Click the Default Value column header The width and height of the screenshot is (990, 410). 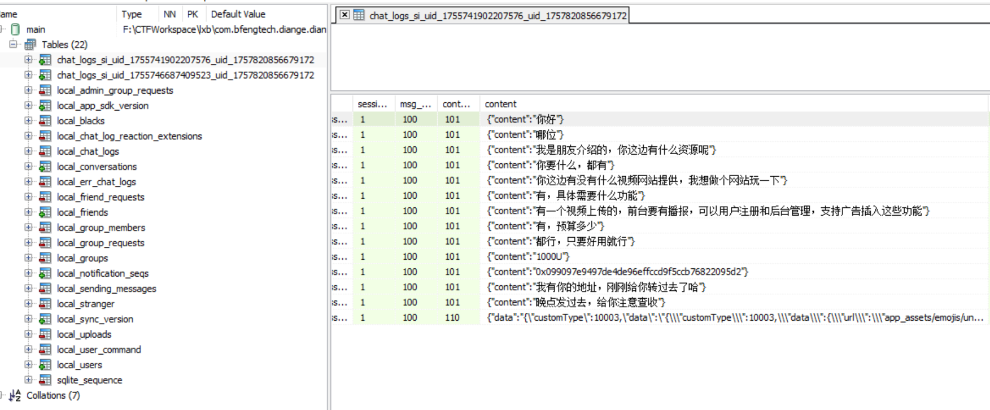pyautogui.click(x=238, y=14)
